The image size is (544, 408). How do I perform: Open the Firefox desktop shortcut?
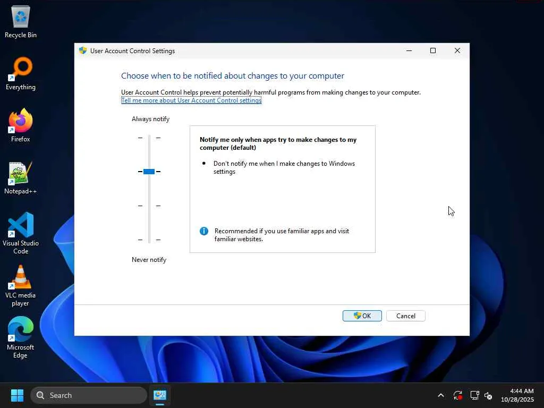click(x=21, y=125)
